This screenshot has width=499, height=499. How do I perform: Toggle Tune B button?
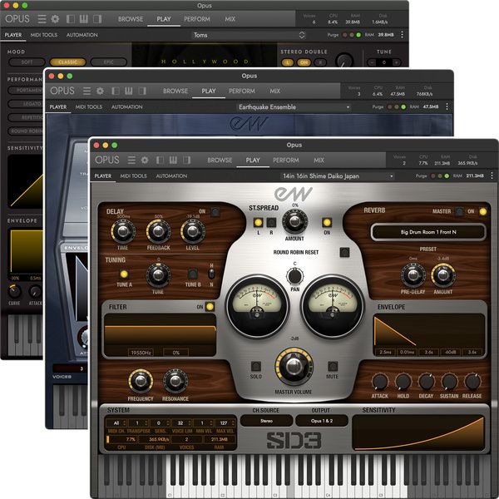pyautogui.click(x=193, y=274)
